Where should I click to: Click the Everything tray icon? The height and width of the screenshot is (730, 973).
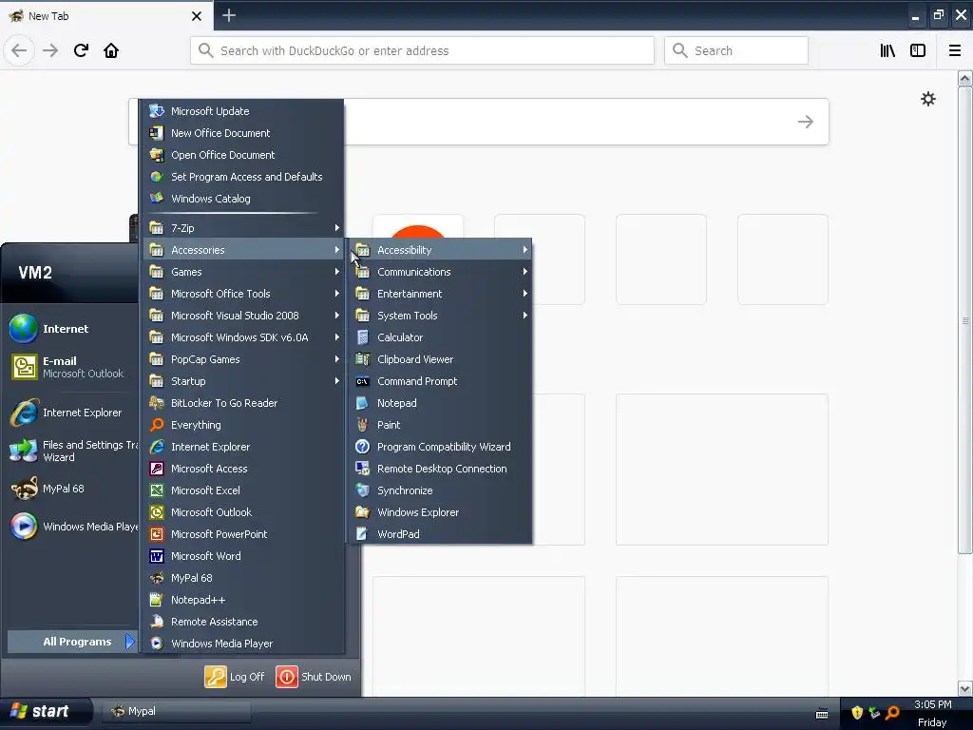point(891,713)
